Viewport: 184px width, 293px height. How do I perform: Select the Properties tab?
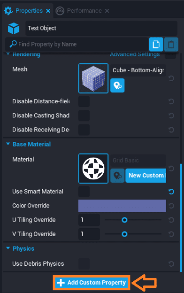[27, 11]
